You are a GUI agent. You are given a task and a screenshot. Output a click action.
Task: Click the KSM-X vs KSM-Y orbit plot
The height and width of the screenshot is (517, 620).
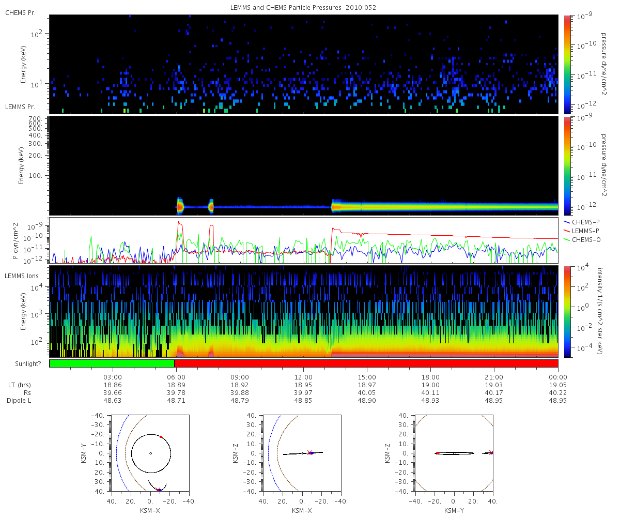[150, 453]
